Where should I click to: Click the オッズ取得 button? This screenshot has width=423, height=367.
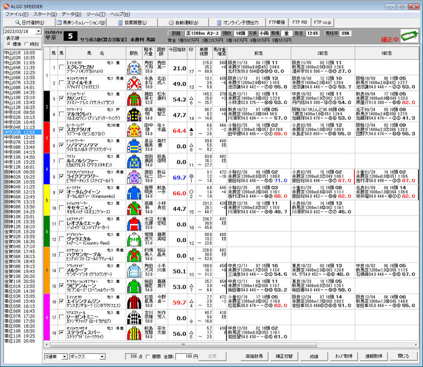point(344,356)
